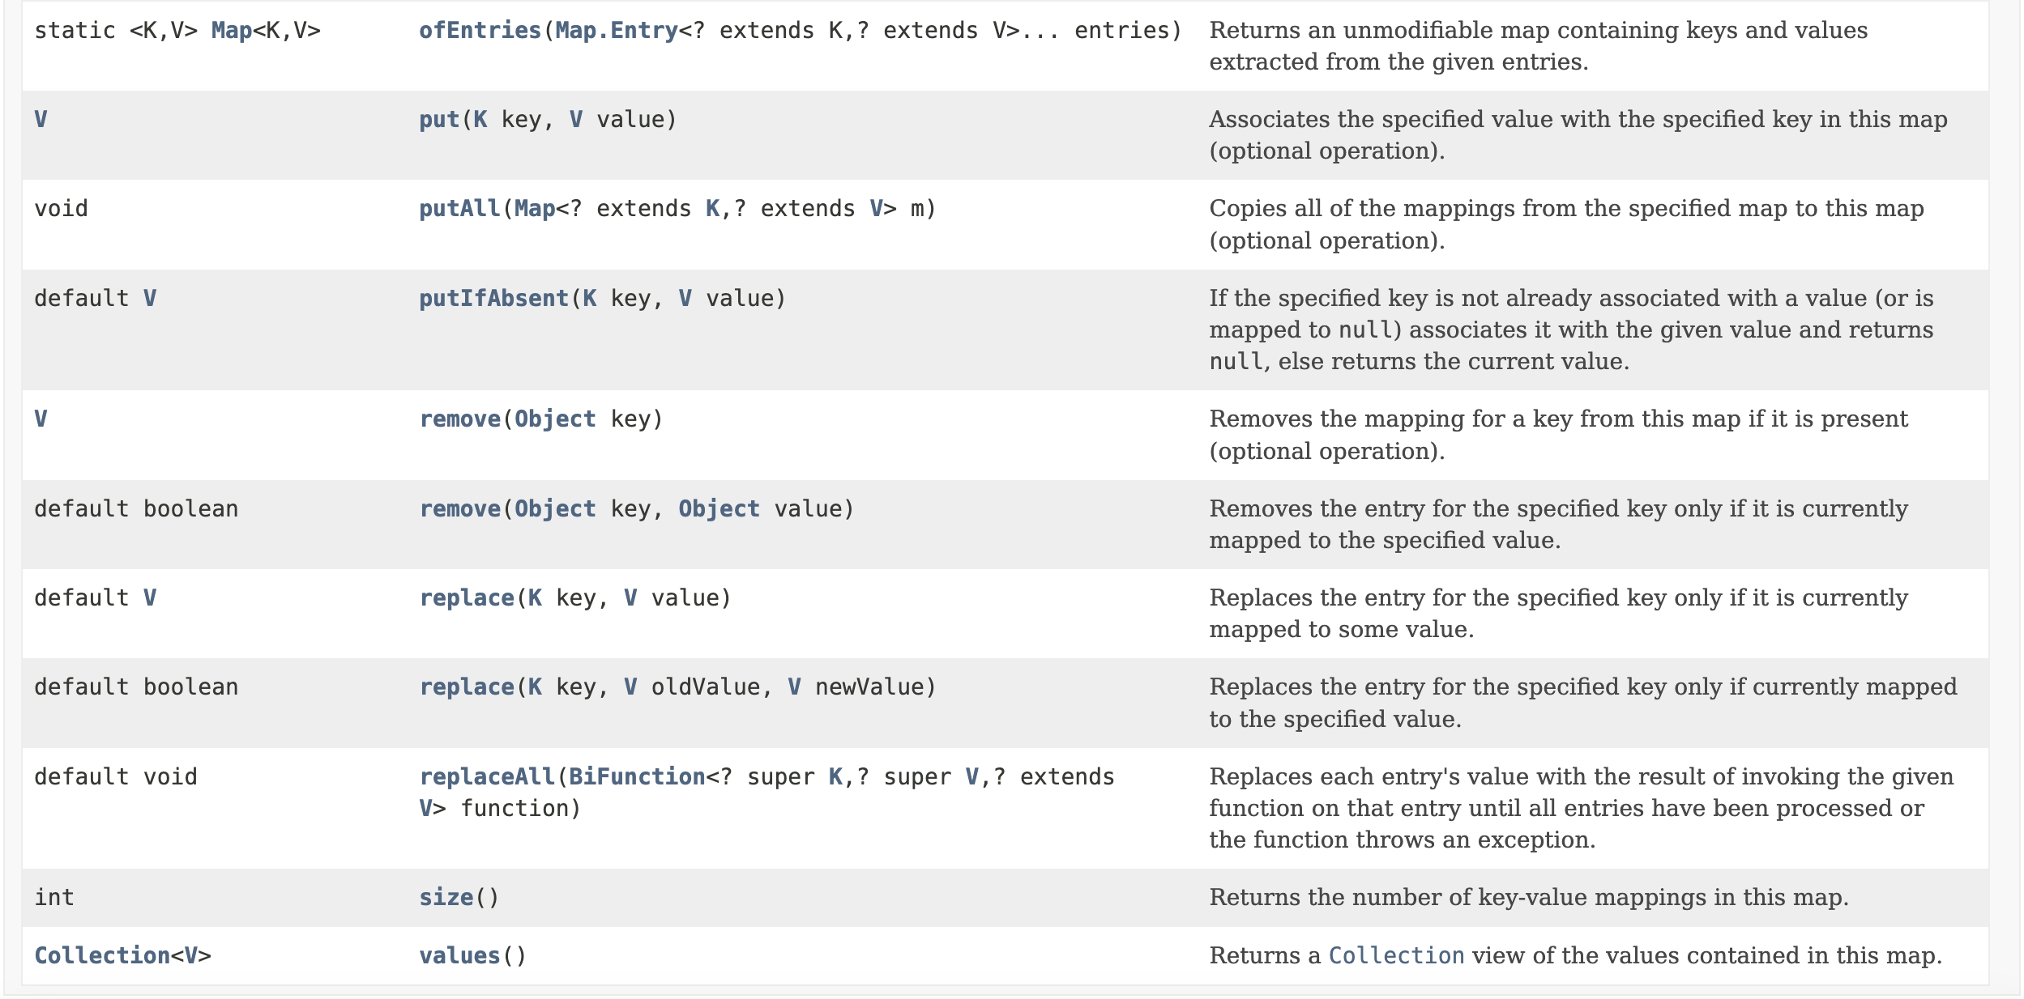Click Collection link in the values description
This screenshot has height=999, width=2024.
[1396, 956]
